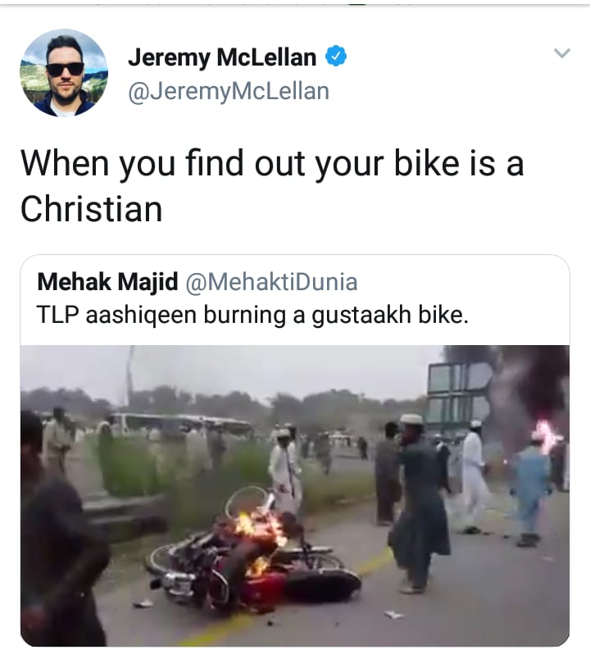
Task: Open quoted text about TLP aashiqeen
Action: pyautogui.click(x=252, y=315)
